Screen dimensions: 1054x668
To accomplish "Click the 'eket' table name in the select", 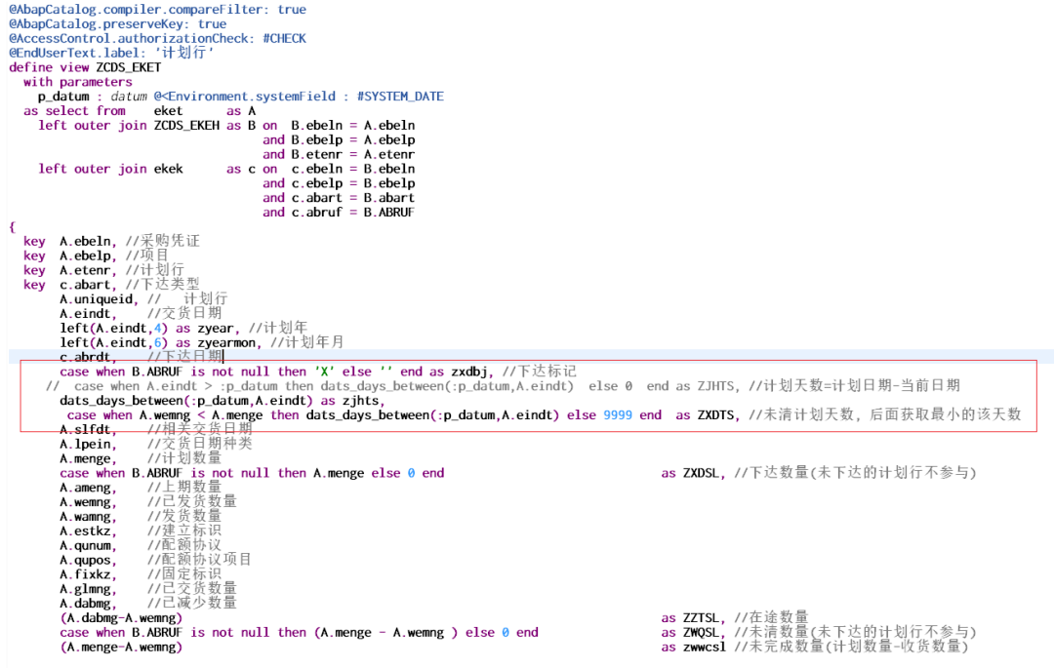I will [x=168, y=111].
